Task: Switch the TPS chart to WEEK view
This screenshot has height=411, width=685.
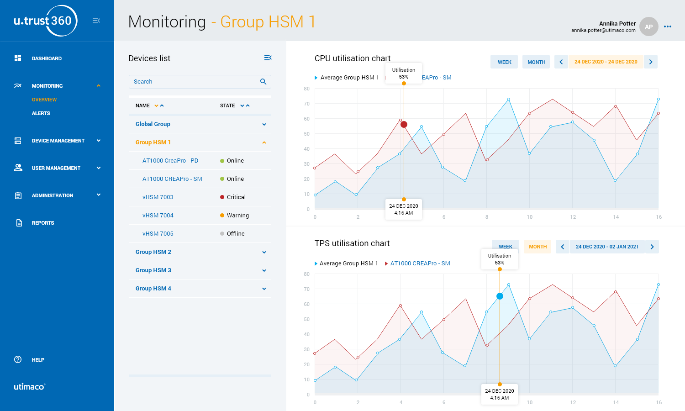Action: pos(506,247)
